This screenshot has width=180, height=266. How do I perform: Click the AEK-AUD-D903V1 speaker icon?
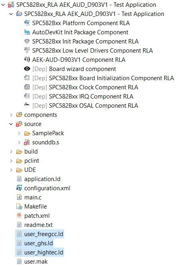coord(27,59)
